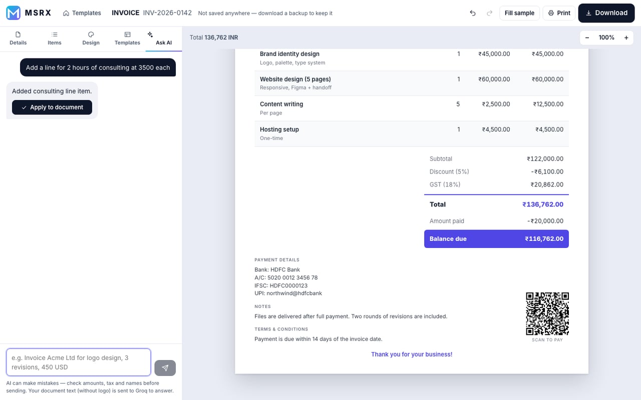The image size is (641, 400).
Task: Click the Notes text about revisions
Action: pos(351,316)
